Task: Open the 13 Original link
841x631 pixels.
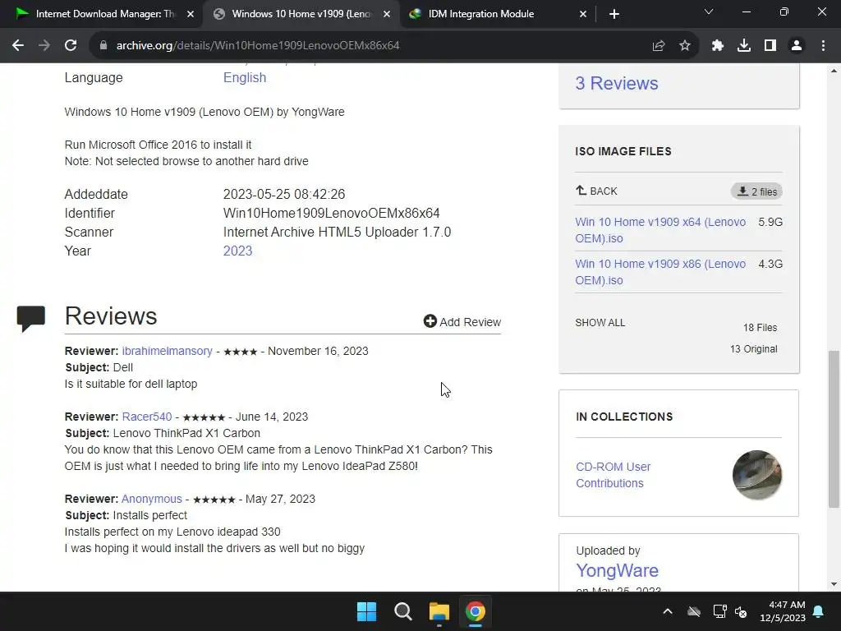Action: pyautogui.click(x=754, y=349)
